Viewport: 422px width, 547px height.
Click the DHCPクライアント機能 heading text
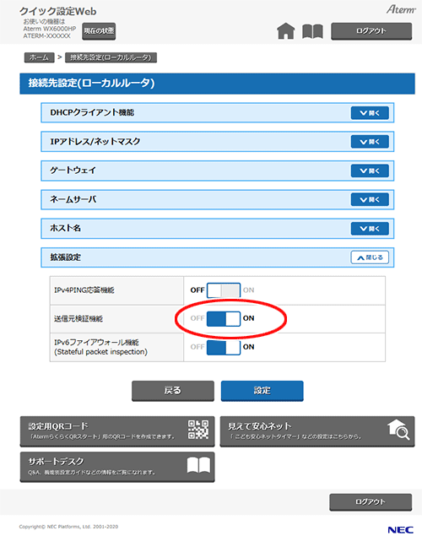click(x=92, y=112)
